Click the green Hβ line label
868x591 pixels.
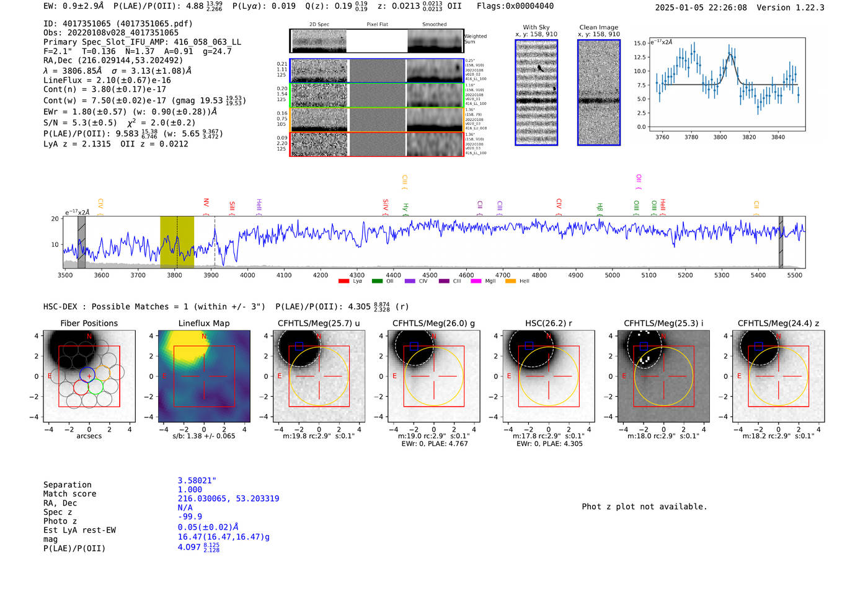(x=600, y=208)
